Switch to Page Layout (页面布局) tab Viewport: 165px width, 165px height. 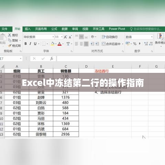[41, 29]
